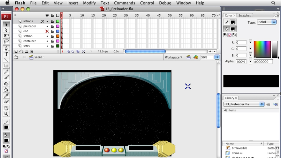Toggle lock on container layer
281x158 pixels.
click(52, 41)
